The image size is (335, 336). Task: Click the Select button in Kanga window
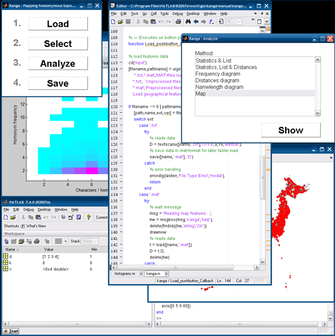(58, 44)
